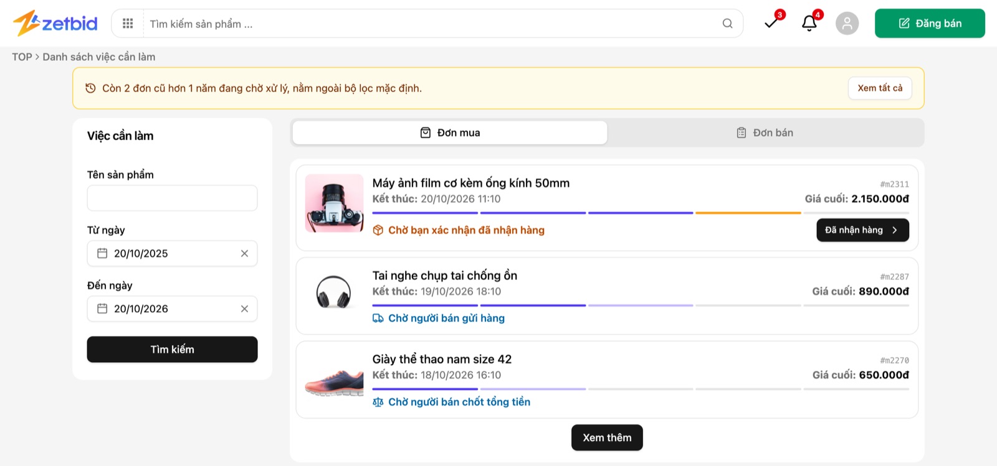Focus the Tên sản phẩm input field
The width and height of the screenshot is (997, 466).
click(172, 198)
